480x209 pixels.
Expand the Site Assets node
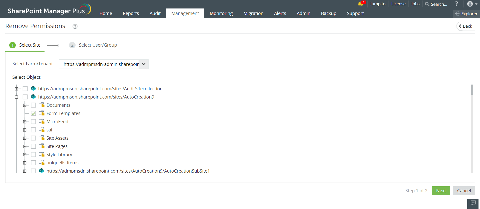(x=25, y=138)
